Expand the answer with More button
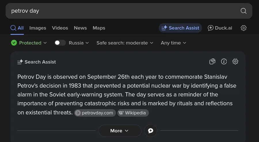 pyautogui.click(x=120, y=131)
